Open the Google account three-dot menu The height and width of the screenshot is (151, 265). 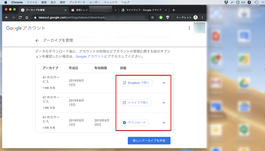(x=189, y=28)
